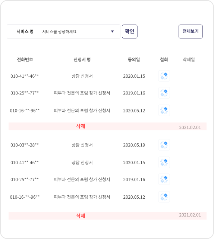Click withdraw icon for 2020.01.15 first row

[x=164, y=76]
